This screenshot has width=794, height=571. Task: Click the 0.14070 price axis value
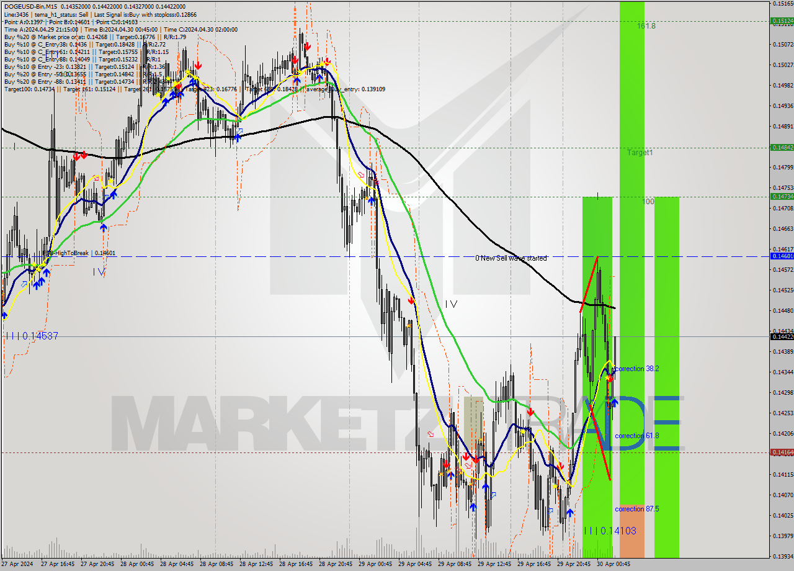click(783, 495)
